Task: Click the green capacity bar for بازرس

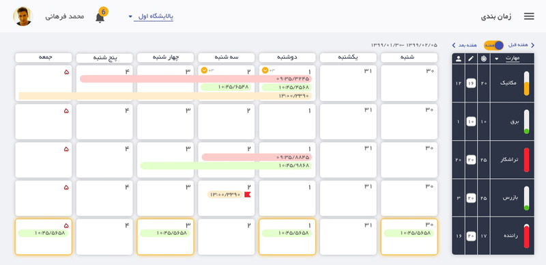Action: coord(526,198)
